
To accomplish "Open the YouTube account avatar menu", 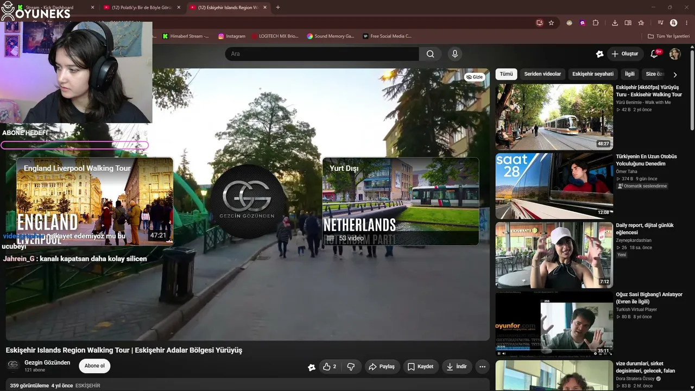I will pyautogui.click(x=675, y=54).
